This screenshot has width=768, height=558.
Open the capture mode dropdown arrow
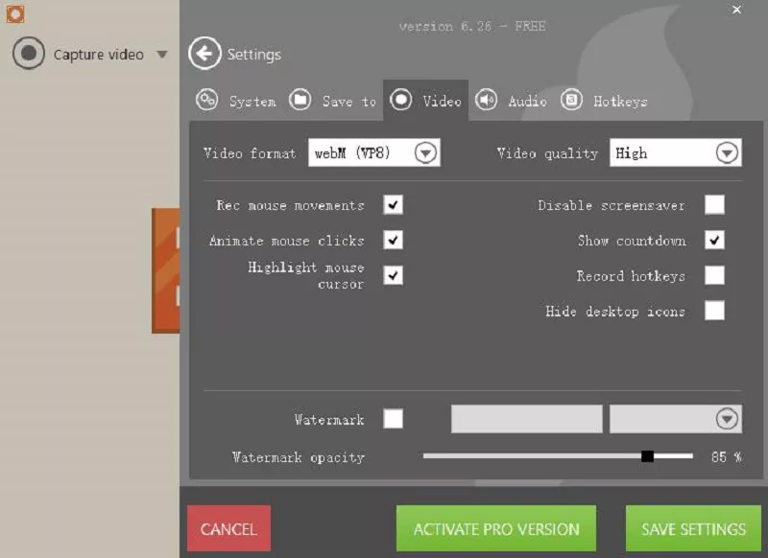point(161,55)
